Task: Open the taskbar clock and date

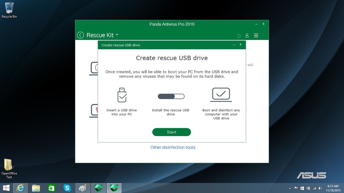Action: coord(333,188)
